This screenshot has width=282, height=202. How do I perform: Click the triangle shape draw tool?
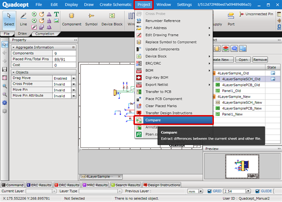[49, 14]
